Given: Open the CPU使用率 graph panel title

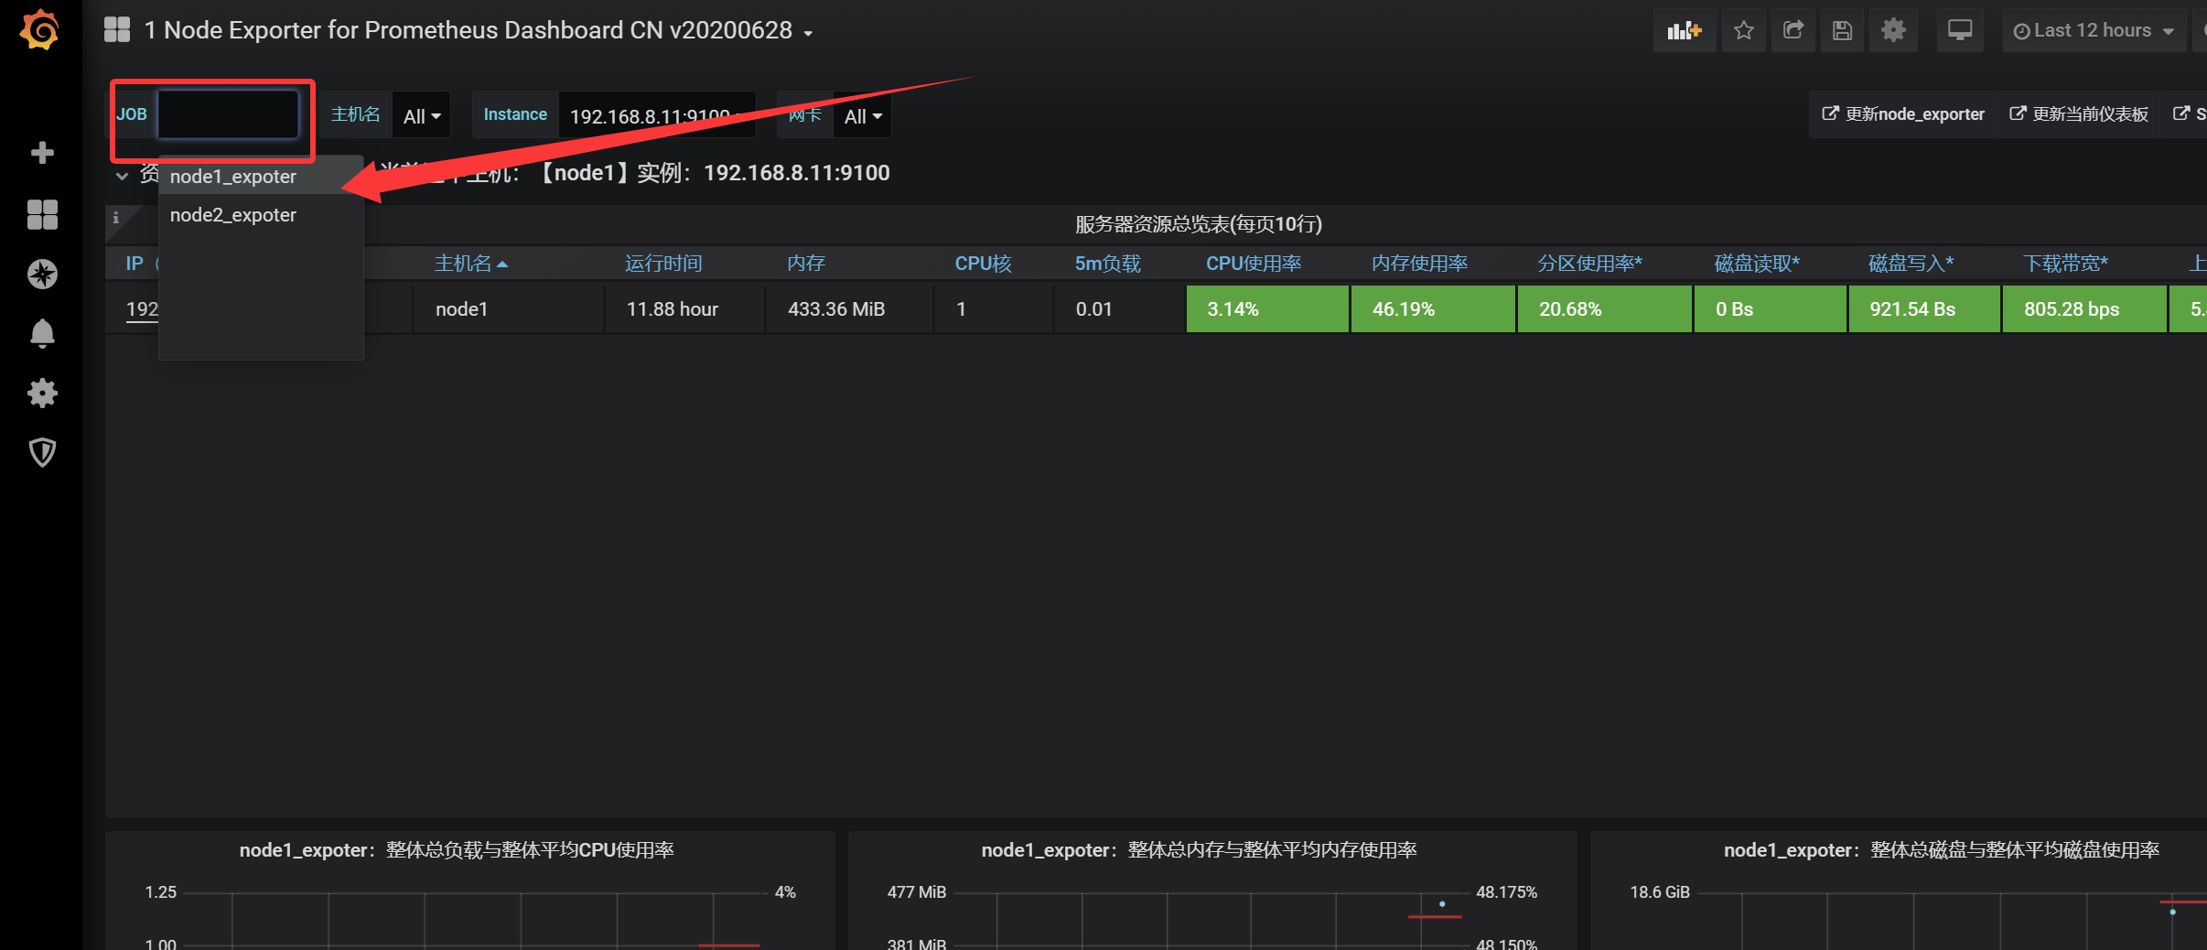Looking at the screenshot, I should pyautogui.click(x=457, y=850).
